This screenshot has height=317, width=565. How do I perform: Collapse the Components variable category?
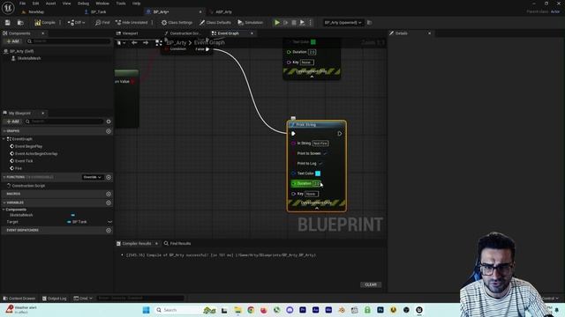pos(4,210)
